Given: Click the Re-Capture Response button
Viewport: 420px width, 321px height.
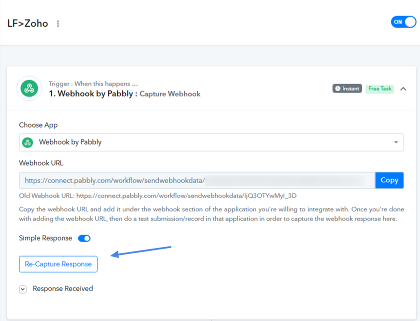Looking at the screenshot, I should [x=58, y=264].
